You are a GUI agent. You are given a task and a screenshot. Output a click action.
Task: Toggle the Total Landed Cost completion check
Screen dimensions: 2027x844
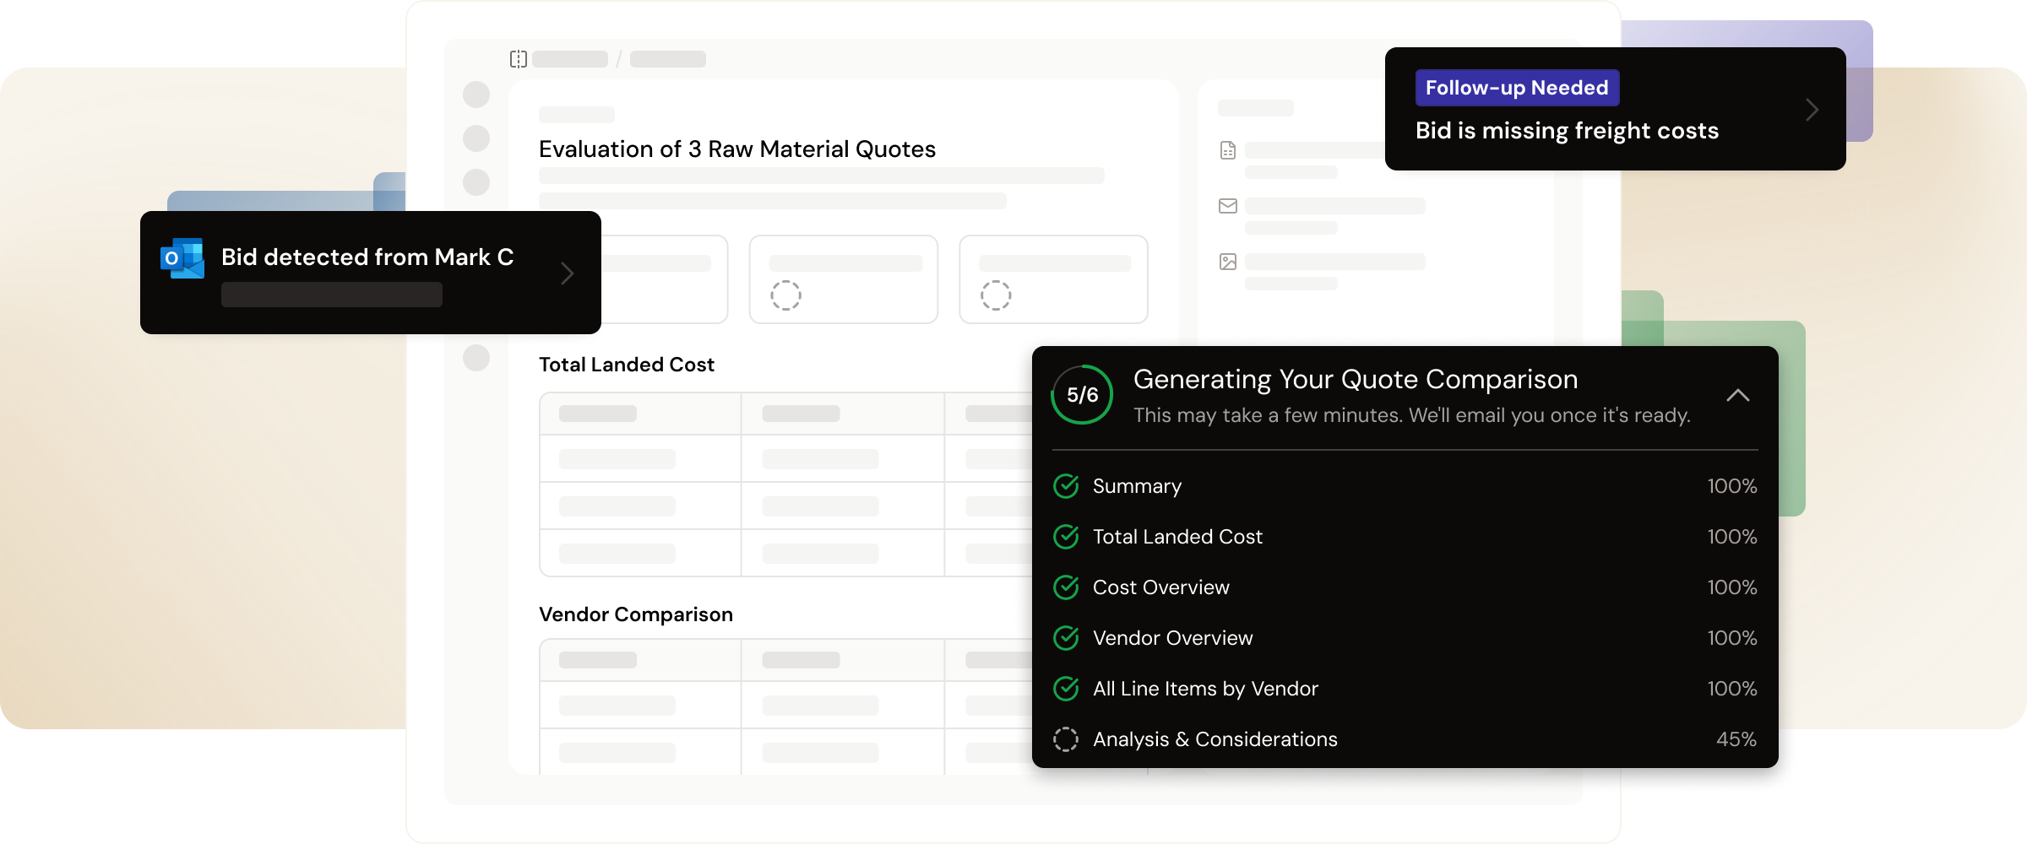(x=1066, y=537)
